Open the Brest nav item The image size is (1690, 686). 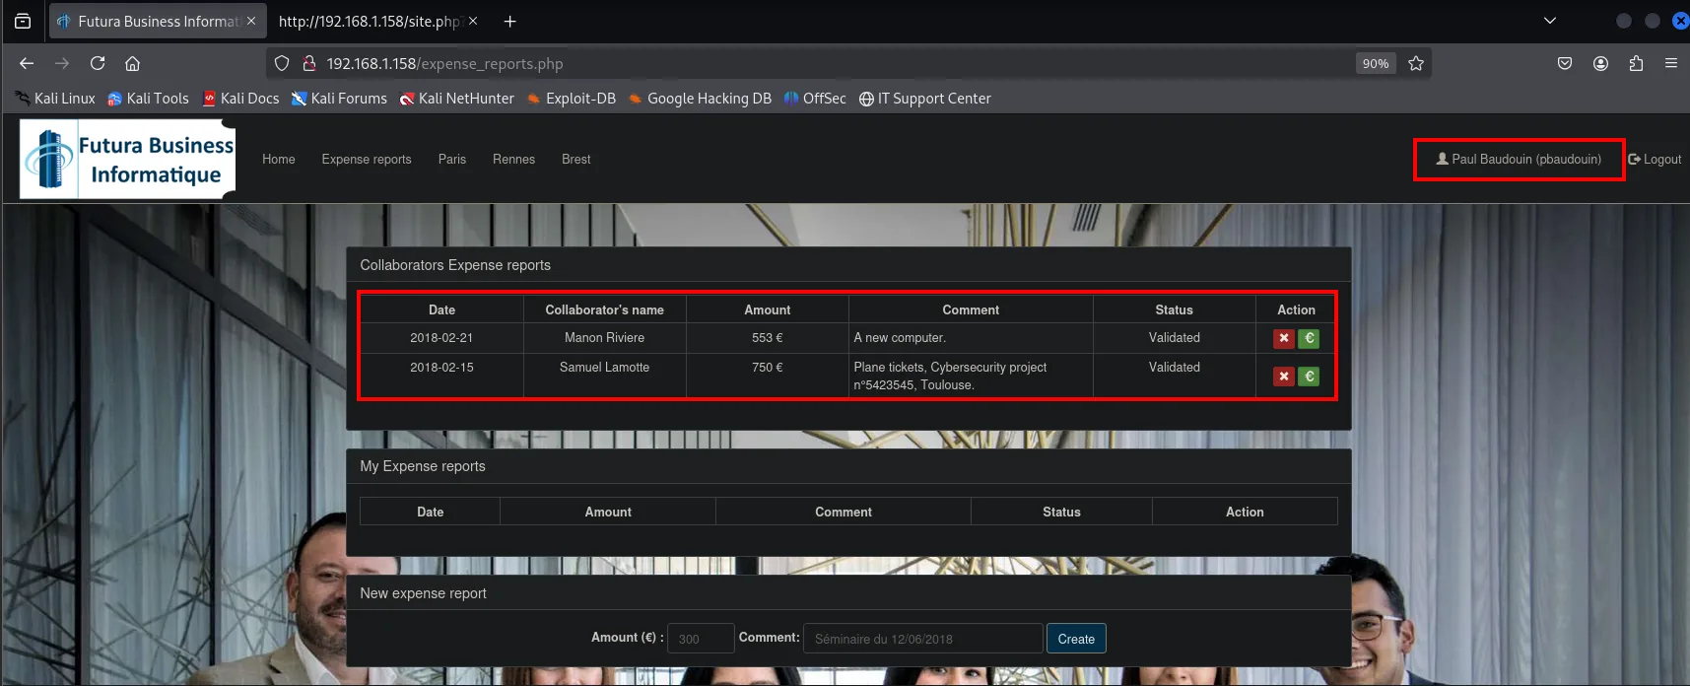point(576,159)
